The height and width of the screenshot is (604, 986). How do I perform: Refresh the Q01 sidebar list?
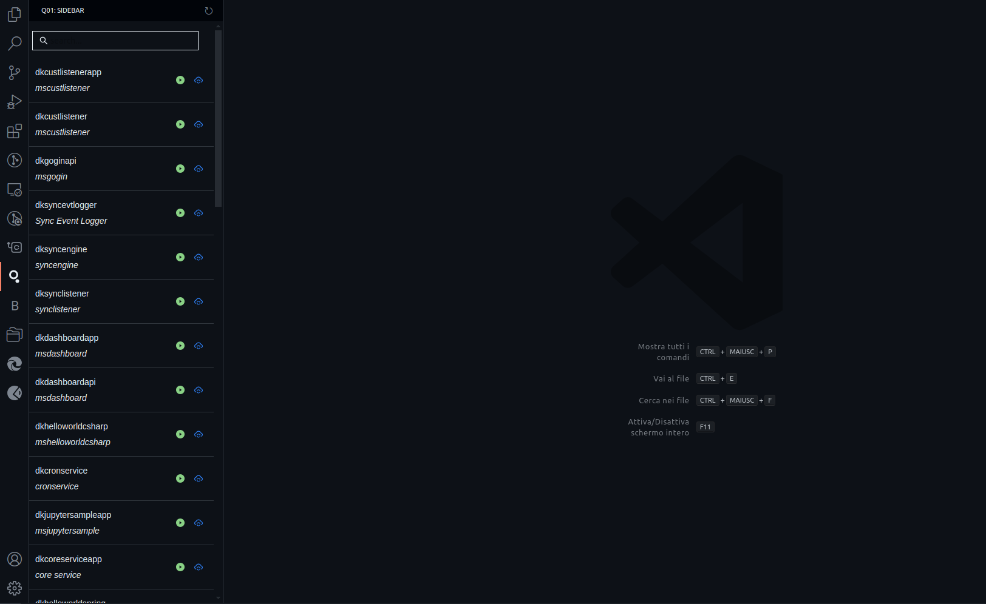click(x=209, y=11)
